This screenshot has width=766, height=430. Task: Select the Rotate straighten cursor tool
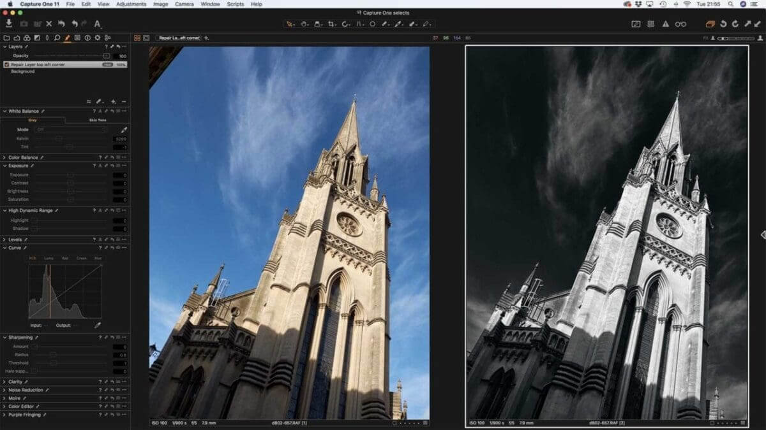[345, 24]
